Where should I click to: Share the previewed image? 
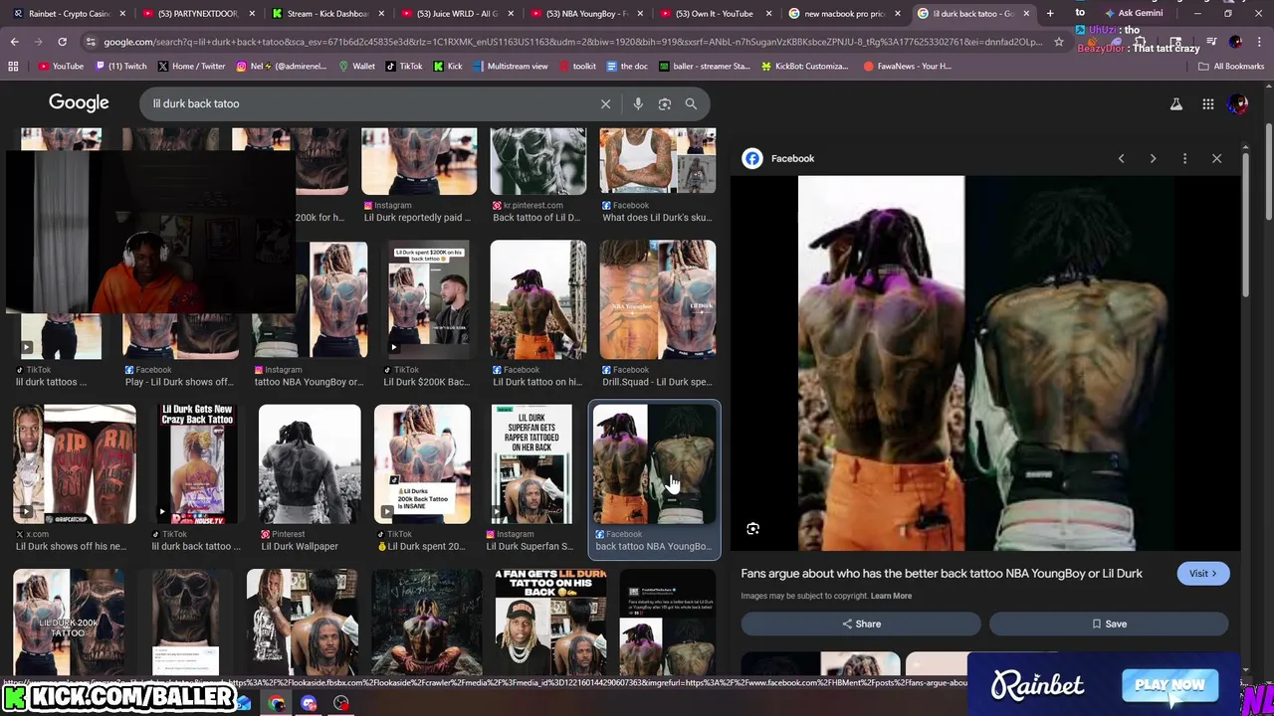click(x=861, y=624)
